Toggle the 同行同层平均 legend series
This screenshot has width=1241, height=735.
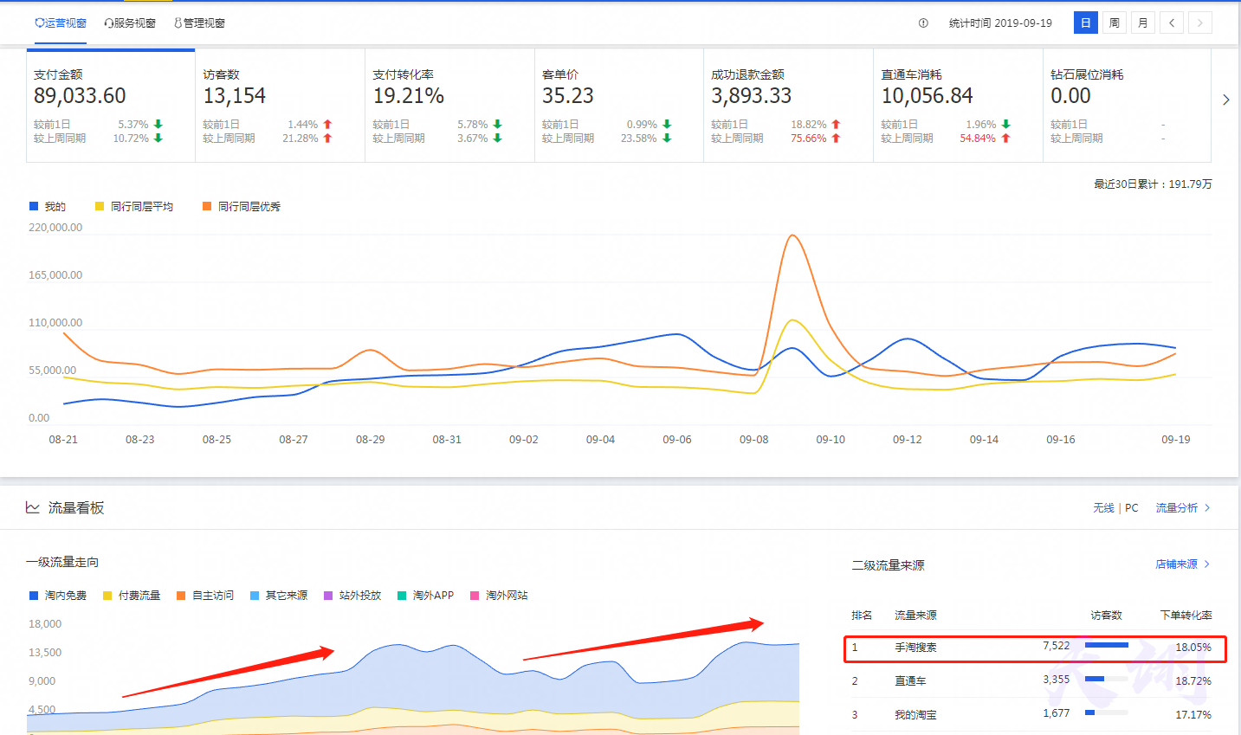click(x=134, y=206)
